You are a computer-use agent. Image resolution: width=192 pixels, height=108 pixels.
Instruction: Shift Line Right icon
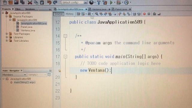[x=139, y=14]
